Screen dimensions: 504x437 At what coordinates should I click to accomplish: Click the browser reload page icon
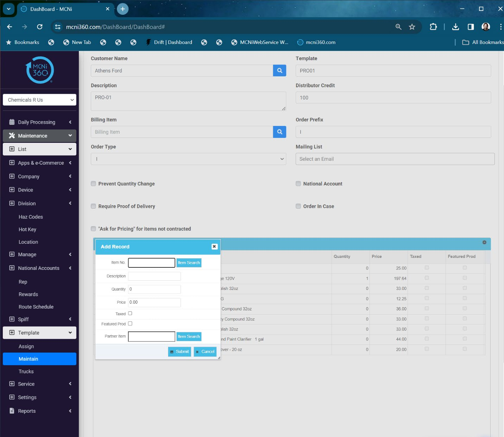point(39,27)
